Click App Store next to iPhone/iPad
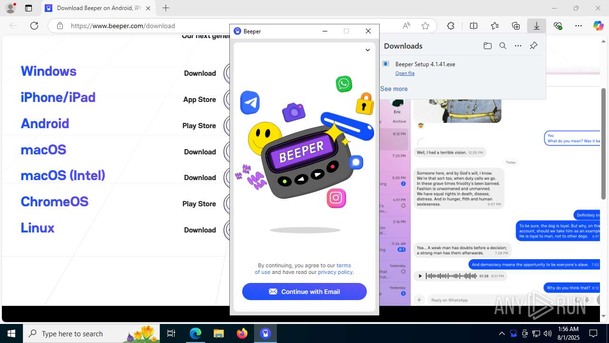 coord(199,100)
